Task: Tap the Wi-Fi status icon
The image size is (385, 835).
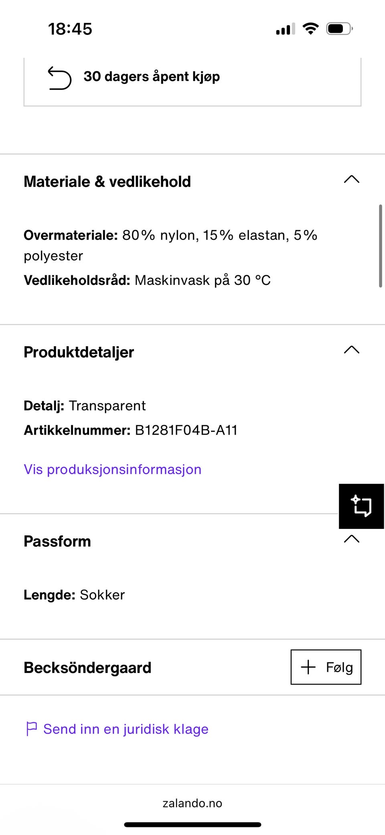Action: pos(310,28)
